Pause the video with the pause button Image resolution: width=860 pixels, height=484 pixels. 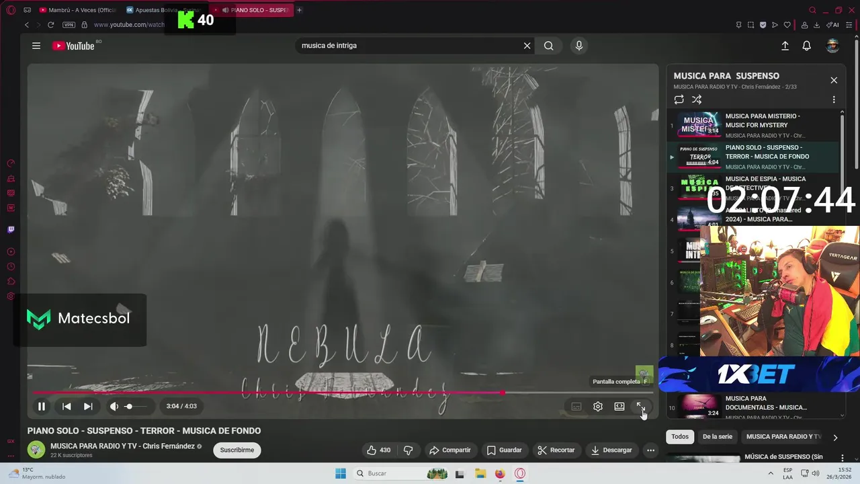click(41, 406)
